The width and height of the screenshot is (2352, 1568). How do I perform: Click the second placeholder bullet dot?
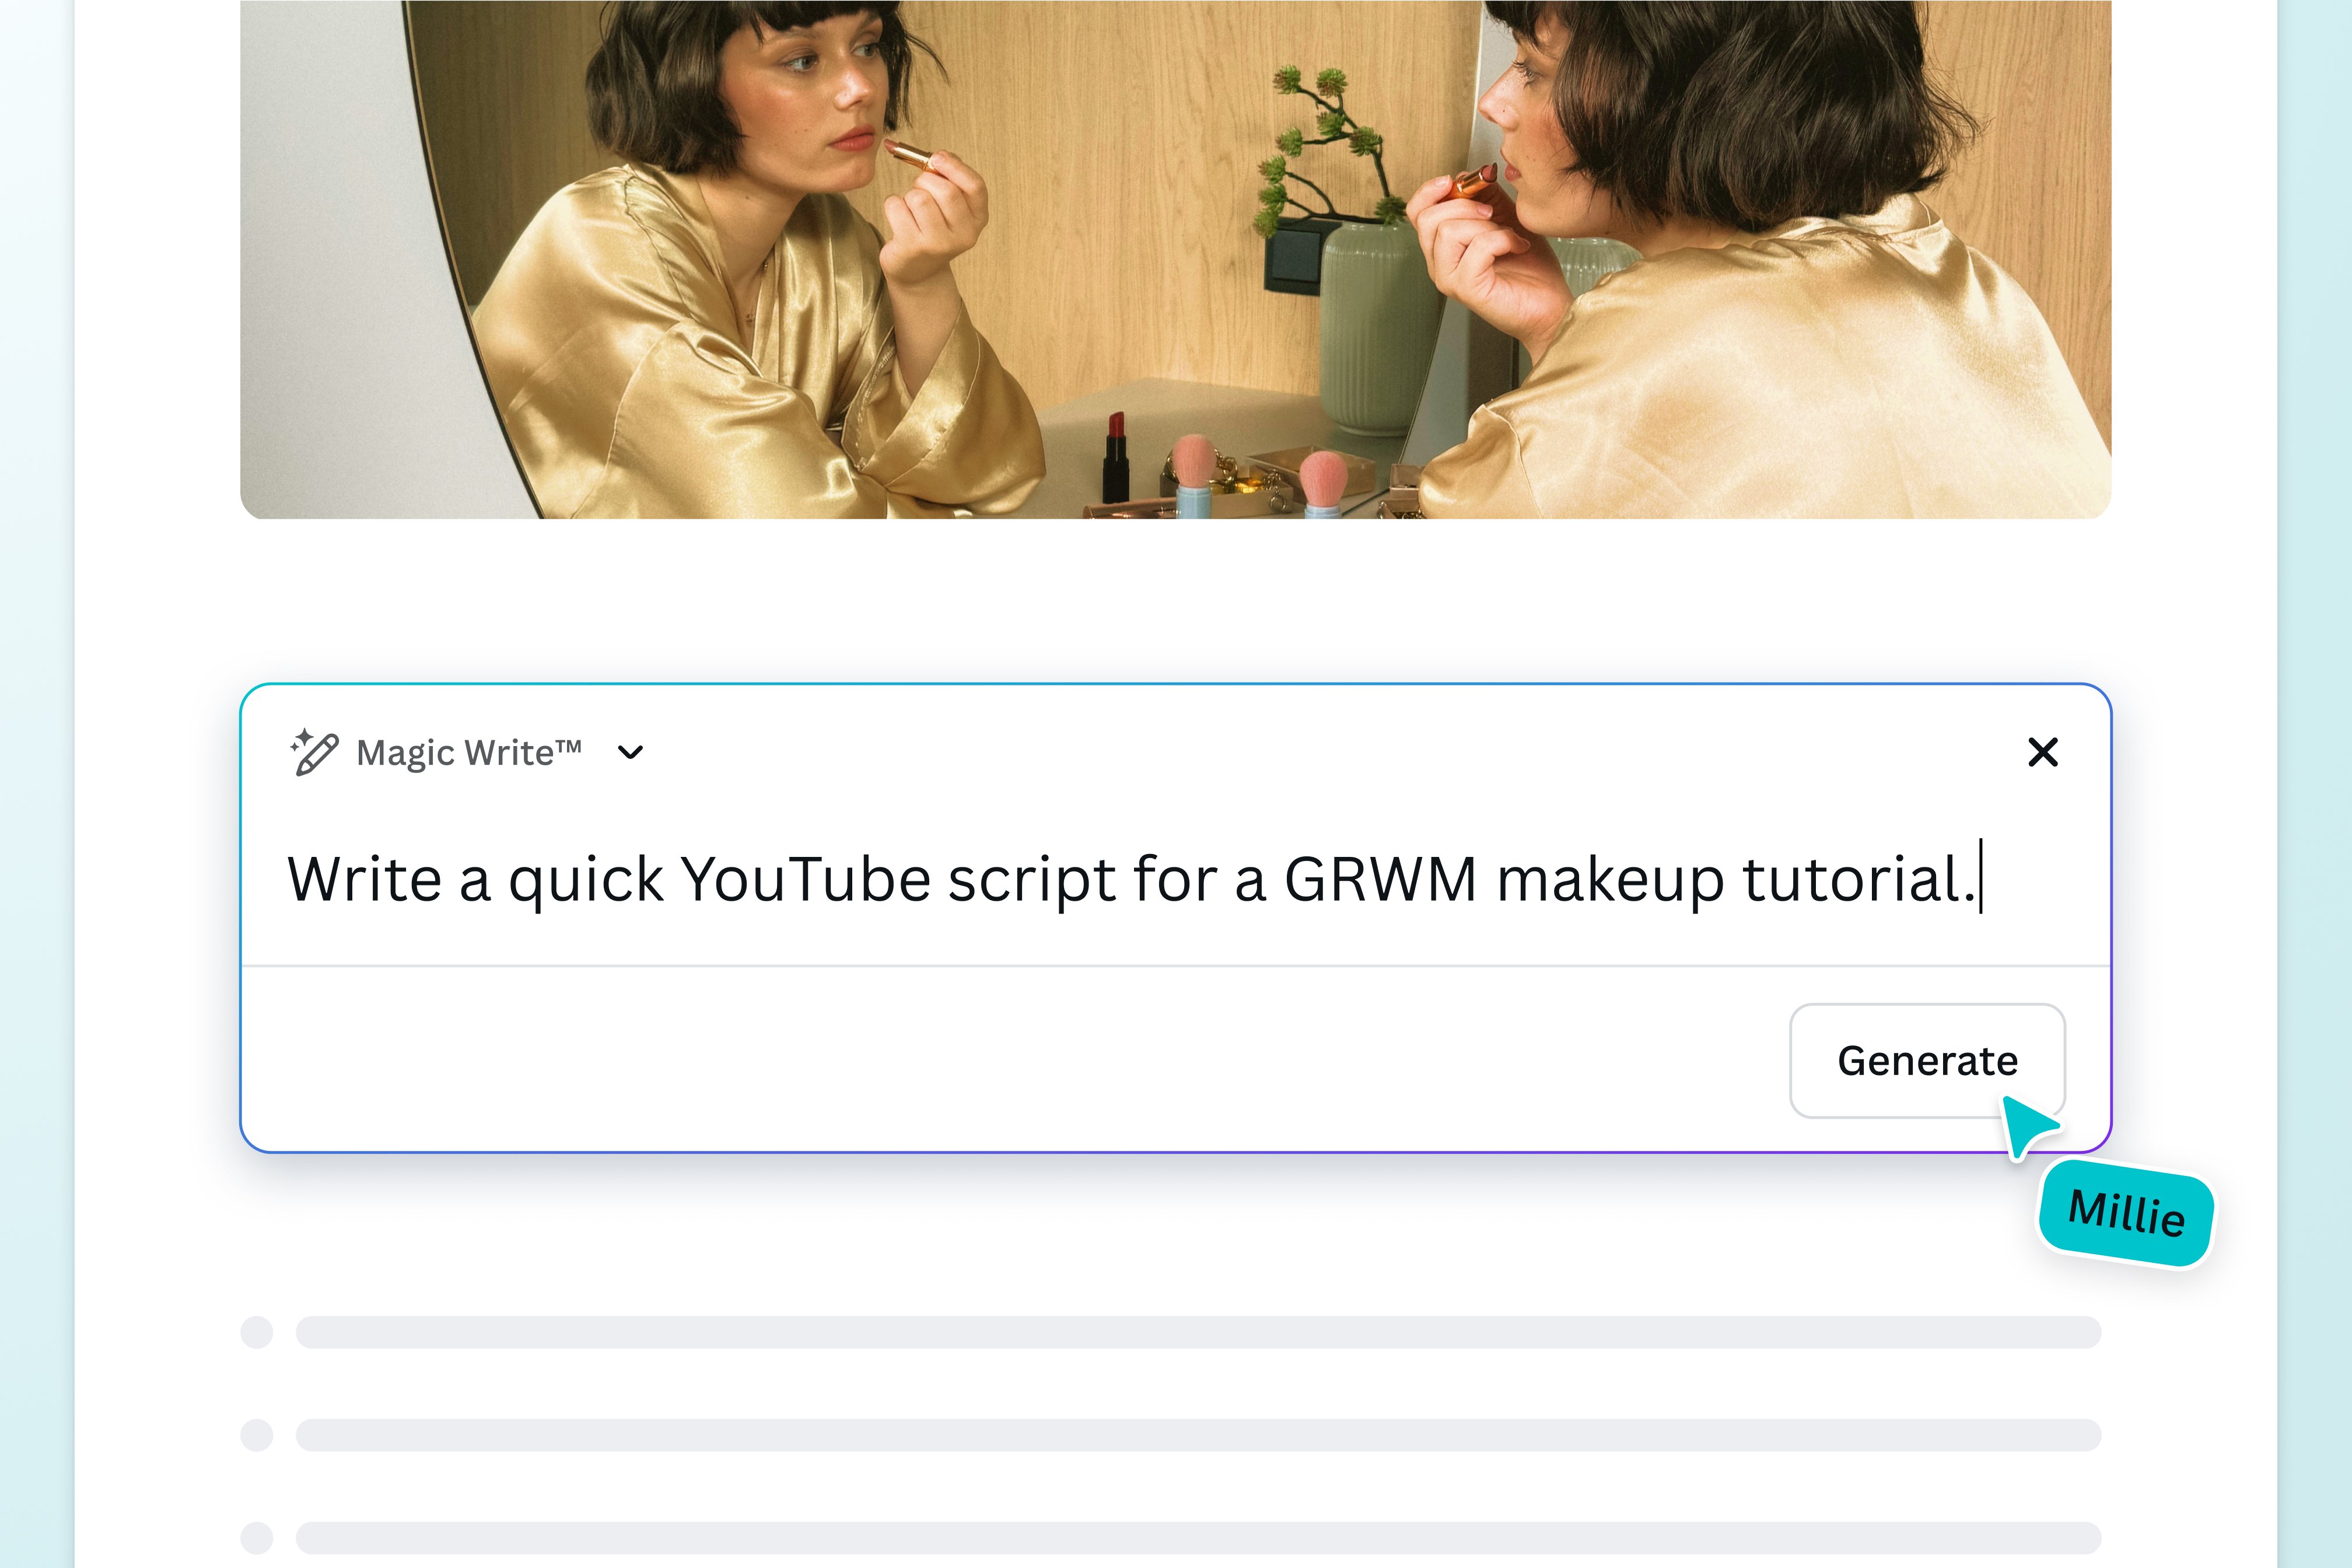257,1435
